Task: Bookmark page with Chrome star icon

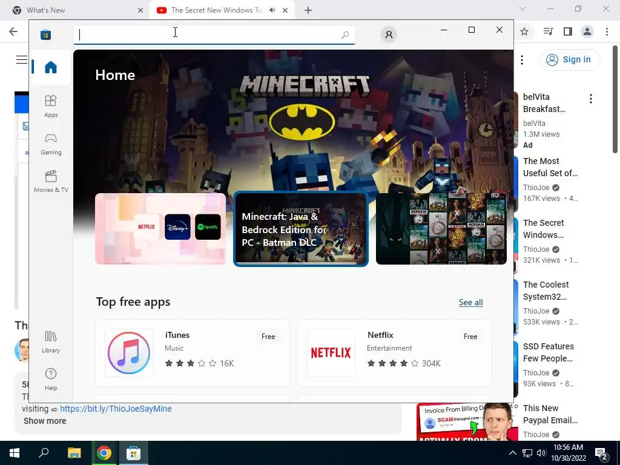Action: click(524, 31)
